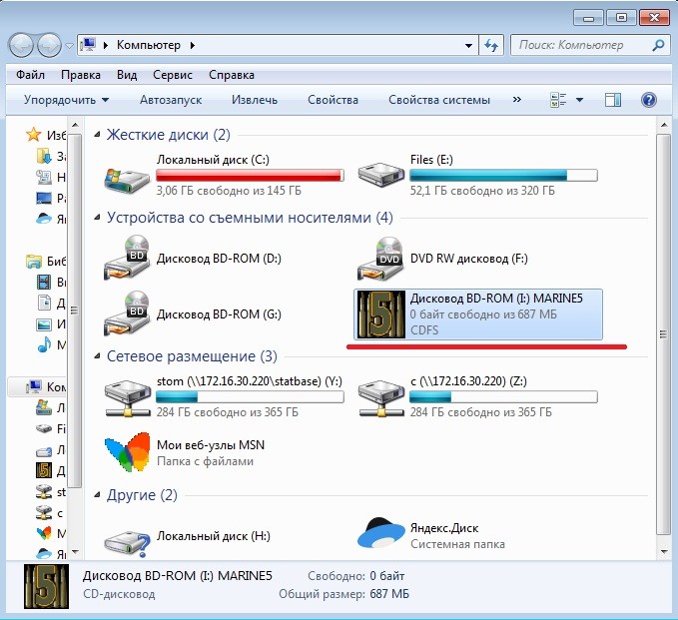This screenshot has height=620, width=678.
Task: Select BD-ROM drive (D:) icon
Action: tap(127, 258)
